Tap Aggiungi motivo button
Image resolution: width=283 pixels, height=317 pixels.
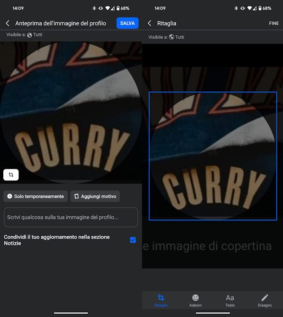click(95, 196)
